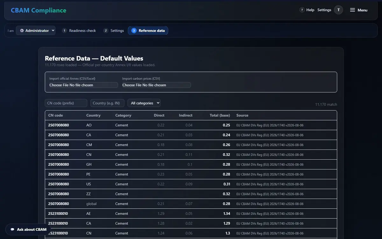Click the step 3 number badge

[x=134, y=31]
